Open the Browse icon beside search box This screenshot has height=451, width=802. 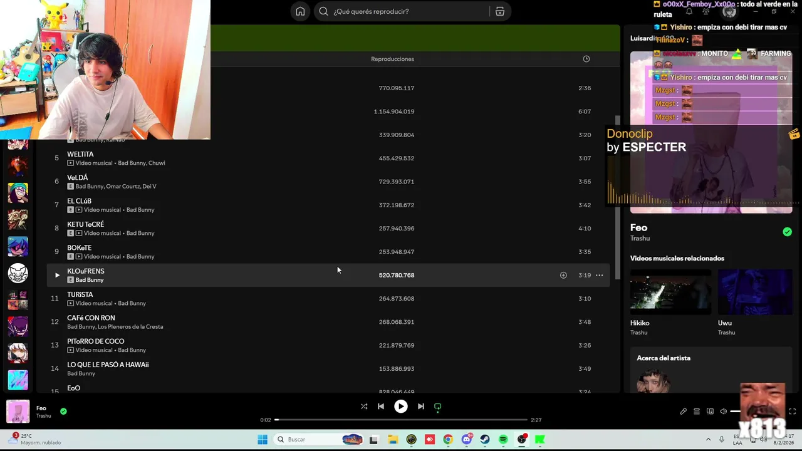[x=499, y=11]
